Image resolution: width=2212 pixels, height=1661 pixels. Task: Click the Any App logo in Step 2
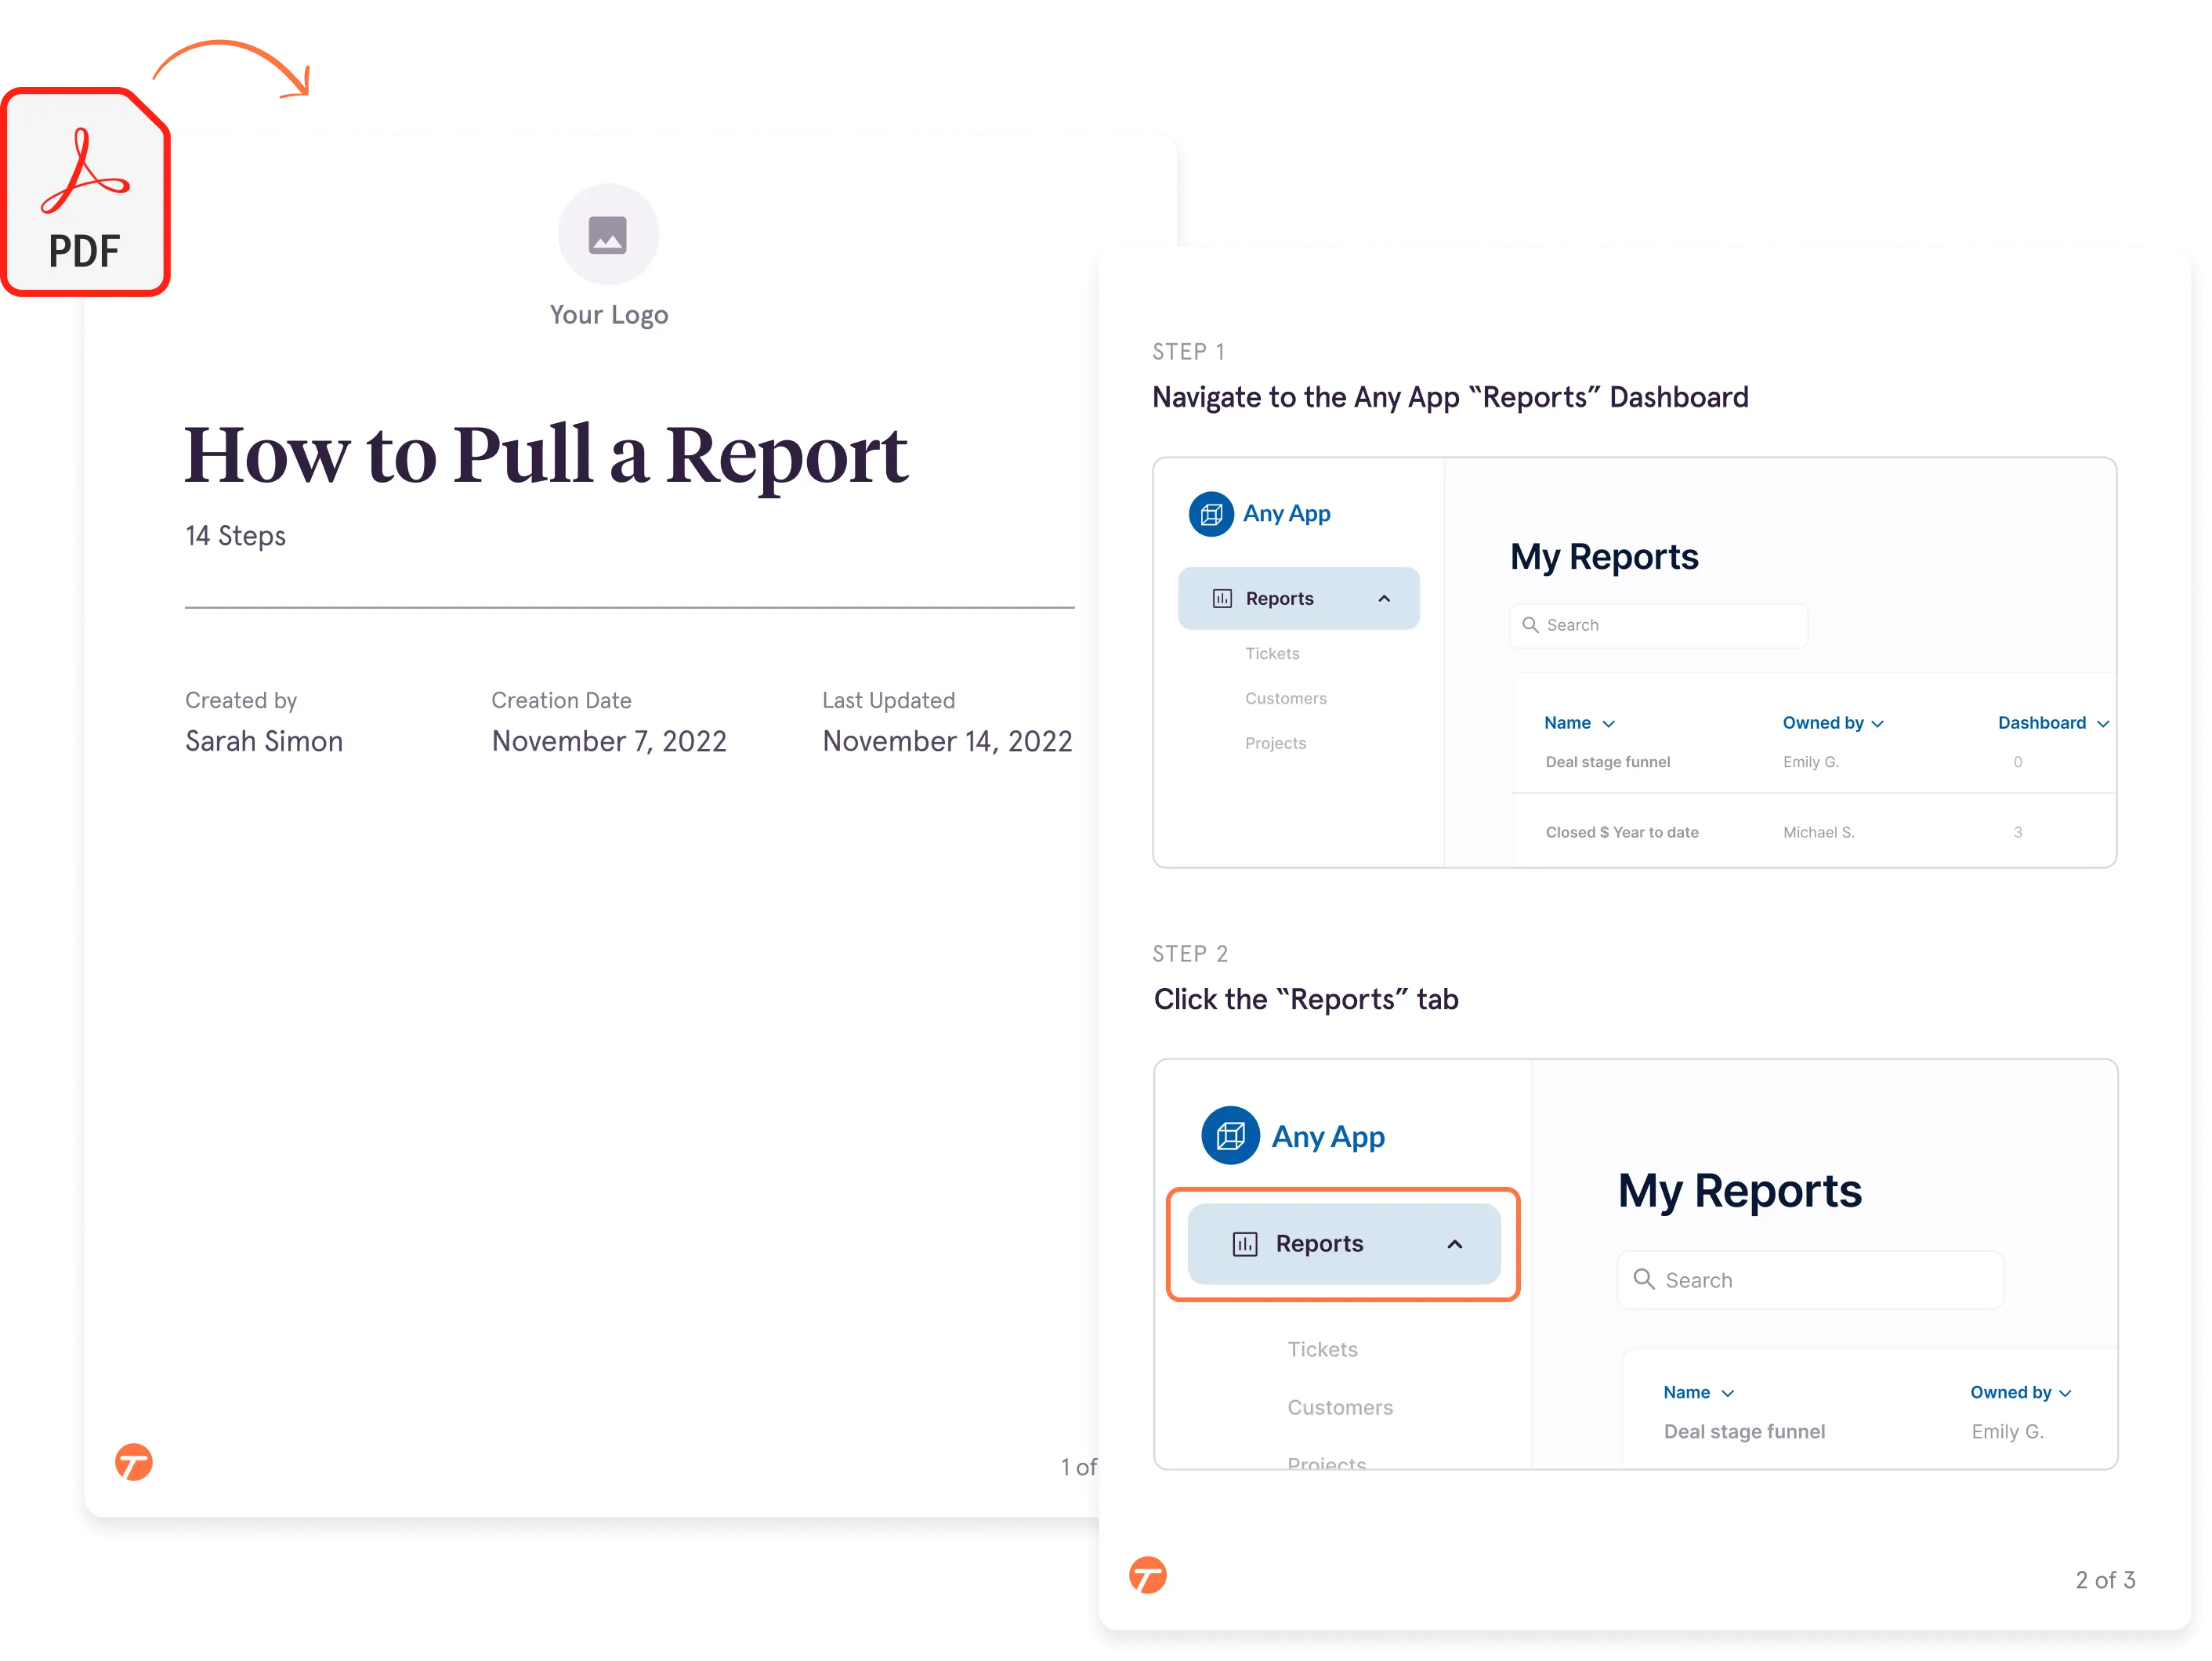point(1230,1135)
